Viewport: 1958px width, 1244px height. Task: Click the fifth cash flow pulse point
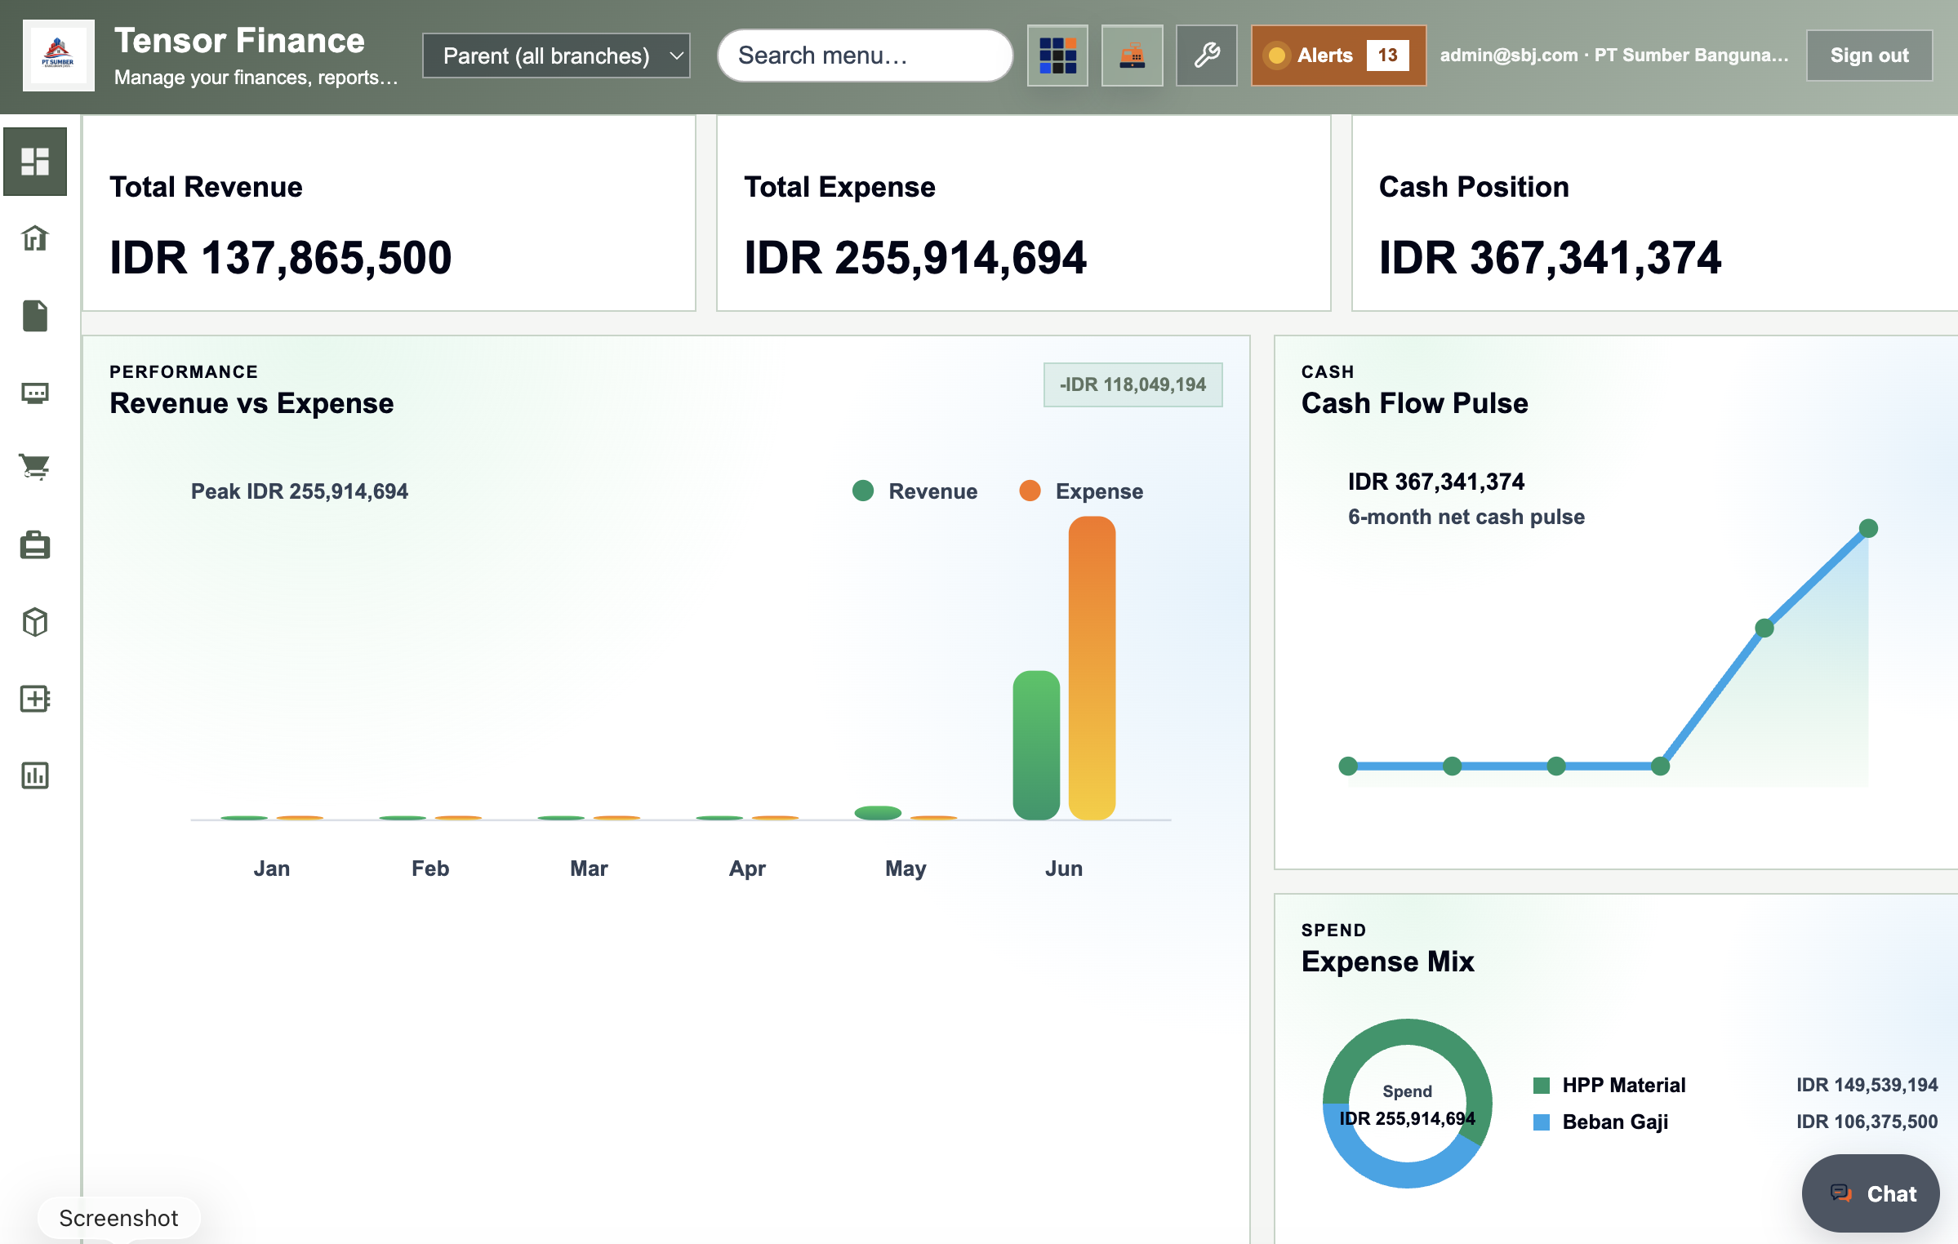tap(1764, 628)
